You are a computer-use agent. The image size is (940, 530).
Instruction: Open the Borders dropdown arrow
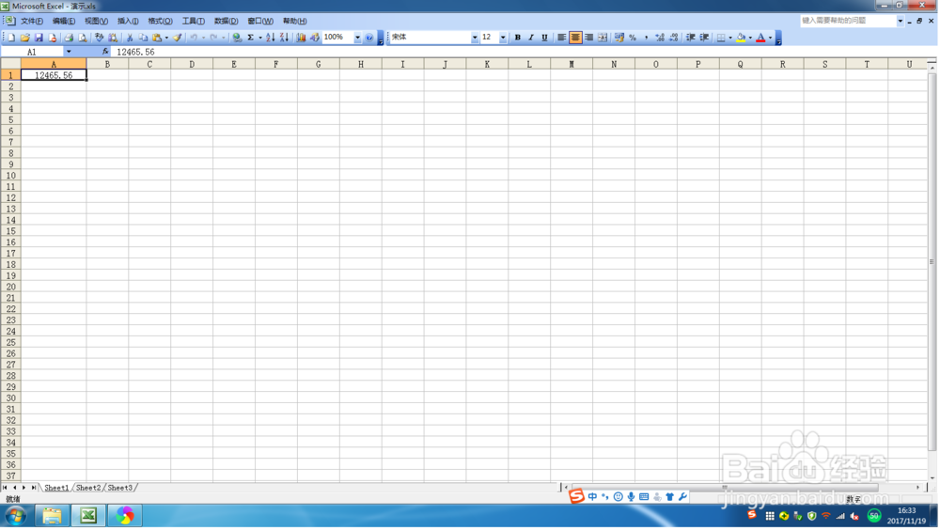click(730, 38)
